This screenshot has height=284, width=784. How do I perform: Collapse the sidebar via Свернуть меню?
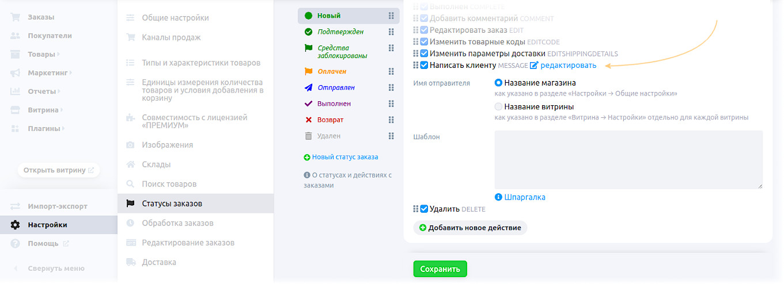[x=56, y=268]
